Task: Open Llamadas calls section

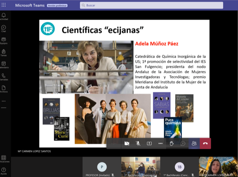Action: [4, 77]
